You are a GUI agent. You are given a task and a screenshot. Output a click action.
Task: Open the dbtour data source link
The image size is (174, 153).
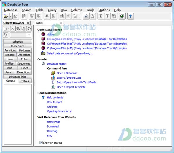51,35
